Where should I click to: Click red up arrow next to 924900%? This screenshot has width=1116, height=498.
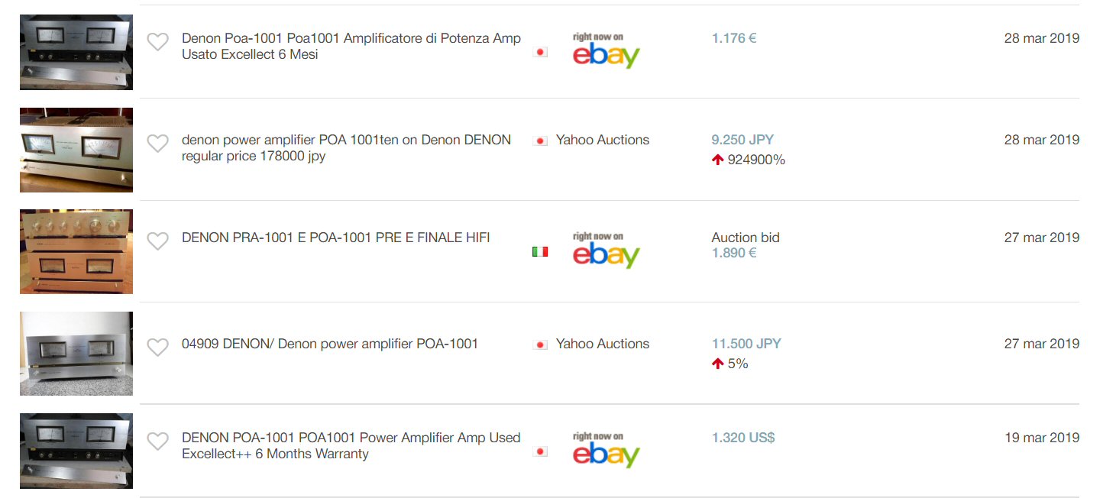[717, 160]
